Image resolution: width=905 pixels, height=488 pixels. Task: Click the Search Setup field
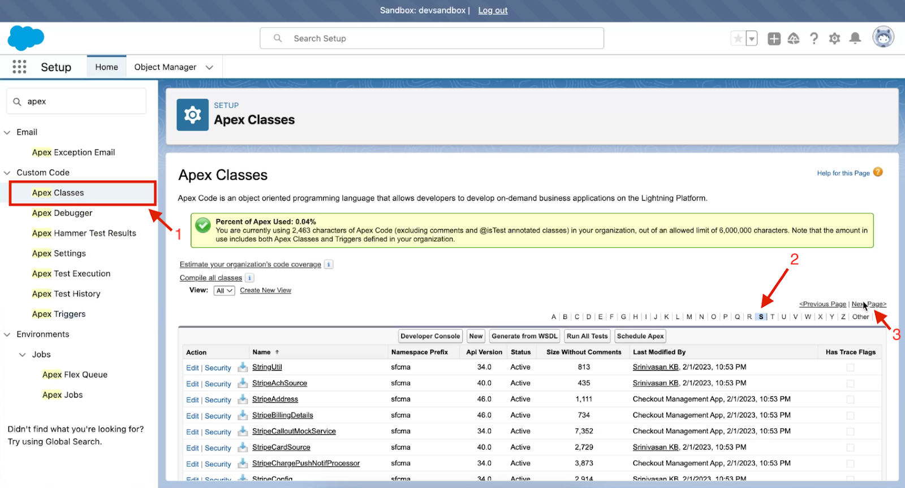(x=432, y=38)
